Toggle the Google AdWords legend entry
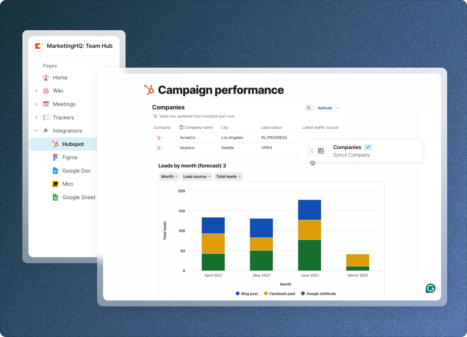 (x=318, y=294)
